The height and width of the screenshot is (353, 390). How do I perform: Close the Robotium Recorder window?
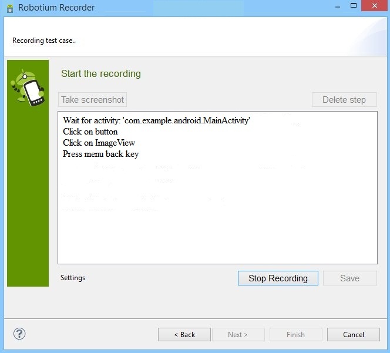(375, 5)
